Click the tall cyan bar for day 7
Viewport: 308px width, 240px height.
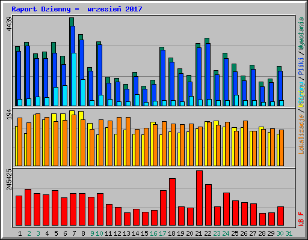click(74, 79)
